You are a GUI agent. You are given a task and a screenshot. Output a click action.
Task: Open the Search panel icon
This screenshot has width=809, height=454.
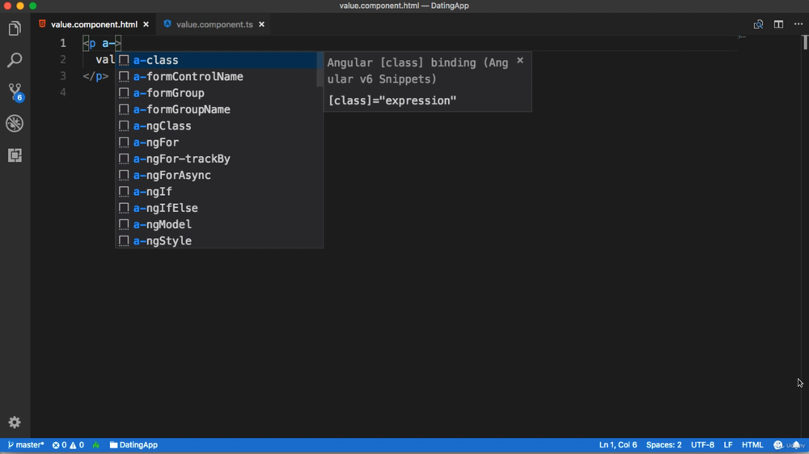pos(15,61)
